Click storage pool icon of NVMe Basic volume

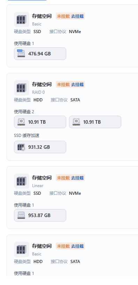[x=22, y=20]
